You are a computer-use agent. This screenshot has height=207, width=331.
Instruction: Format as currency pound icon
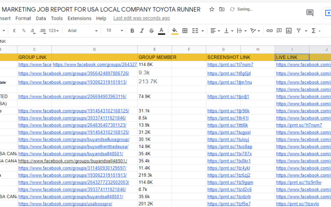[14, 31]
